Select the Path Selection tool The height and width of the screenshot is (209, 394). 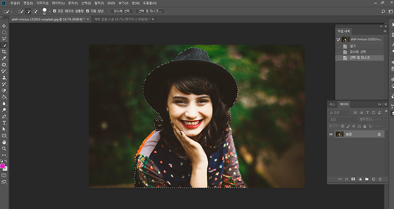4,129
